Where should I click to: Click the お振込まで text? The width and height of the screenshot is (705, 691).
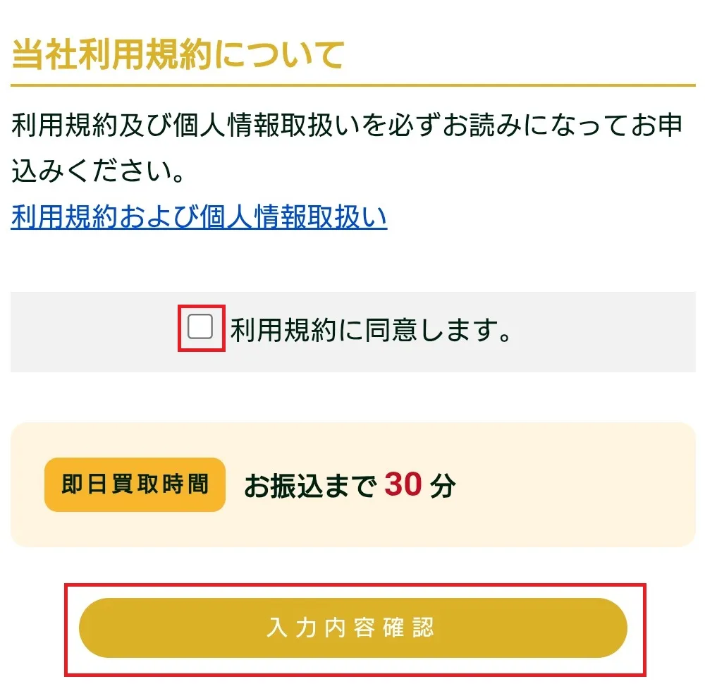click(x=309, y=485)
